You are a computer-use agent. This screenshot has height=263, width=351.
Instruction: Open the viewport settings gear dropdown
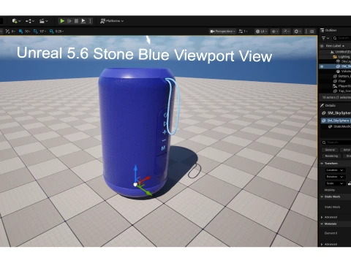click(298, 31)
